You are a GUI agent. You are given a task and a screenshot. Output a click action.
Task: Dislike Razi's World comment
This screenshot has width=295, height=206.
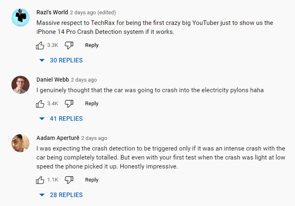[x=69, y=45]
